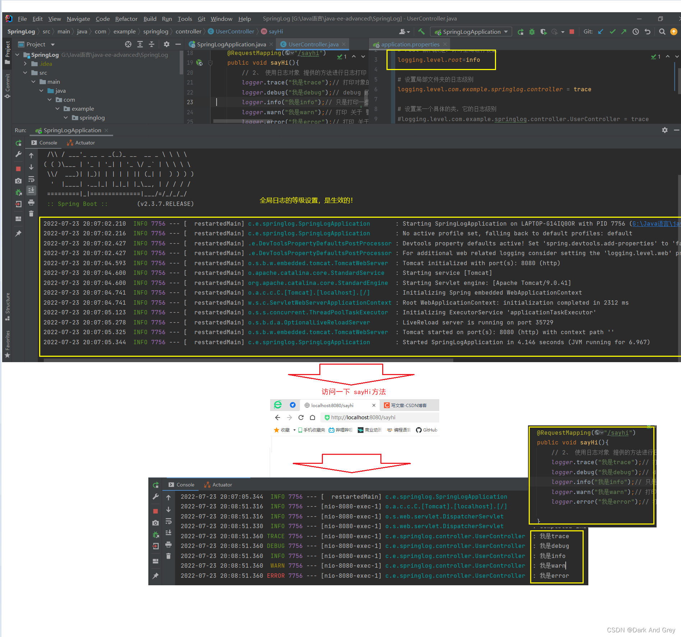Open the Structure tool window sidebar tab

click(7, 307)
